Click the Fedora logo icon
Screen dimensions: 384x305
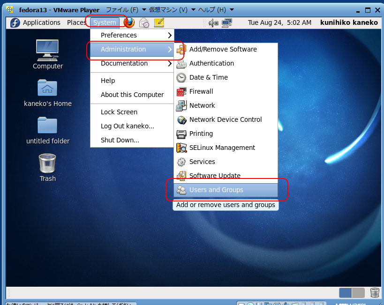tap(15, 23)
